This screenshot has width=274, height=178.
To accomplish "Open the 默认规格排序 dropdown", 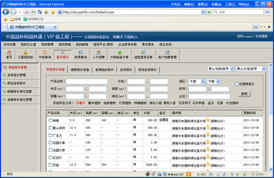I will (x=221, y=69).
